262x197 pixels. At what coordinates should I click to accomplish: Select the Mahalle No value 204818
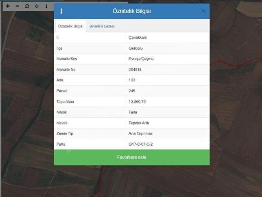click(x=135, y=69)
